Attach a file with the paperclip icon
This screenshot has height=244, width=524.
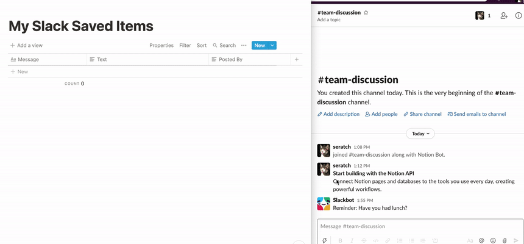click(505, 240)
